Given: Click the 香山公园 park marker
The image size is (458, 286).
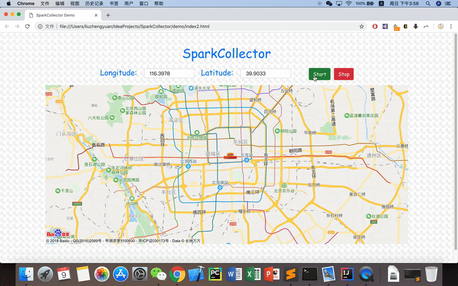Looking at the screenshot, I should coord(115,98).
